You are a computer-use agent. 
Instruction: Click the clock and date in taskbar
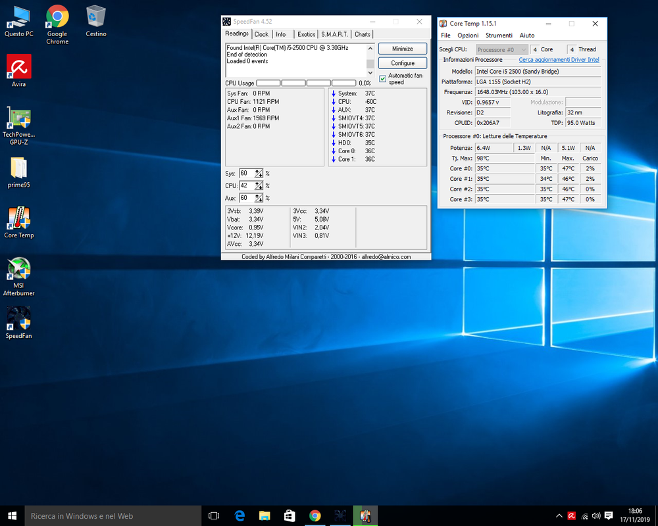(x=635, y=515)
